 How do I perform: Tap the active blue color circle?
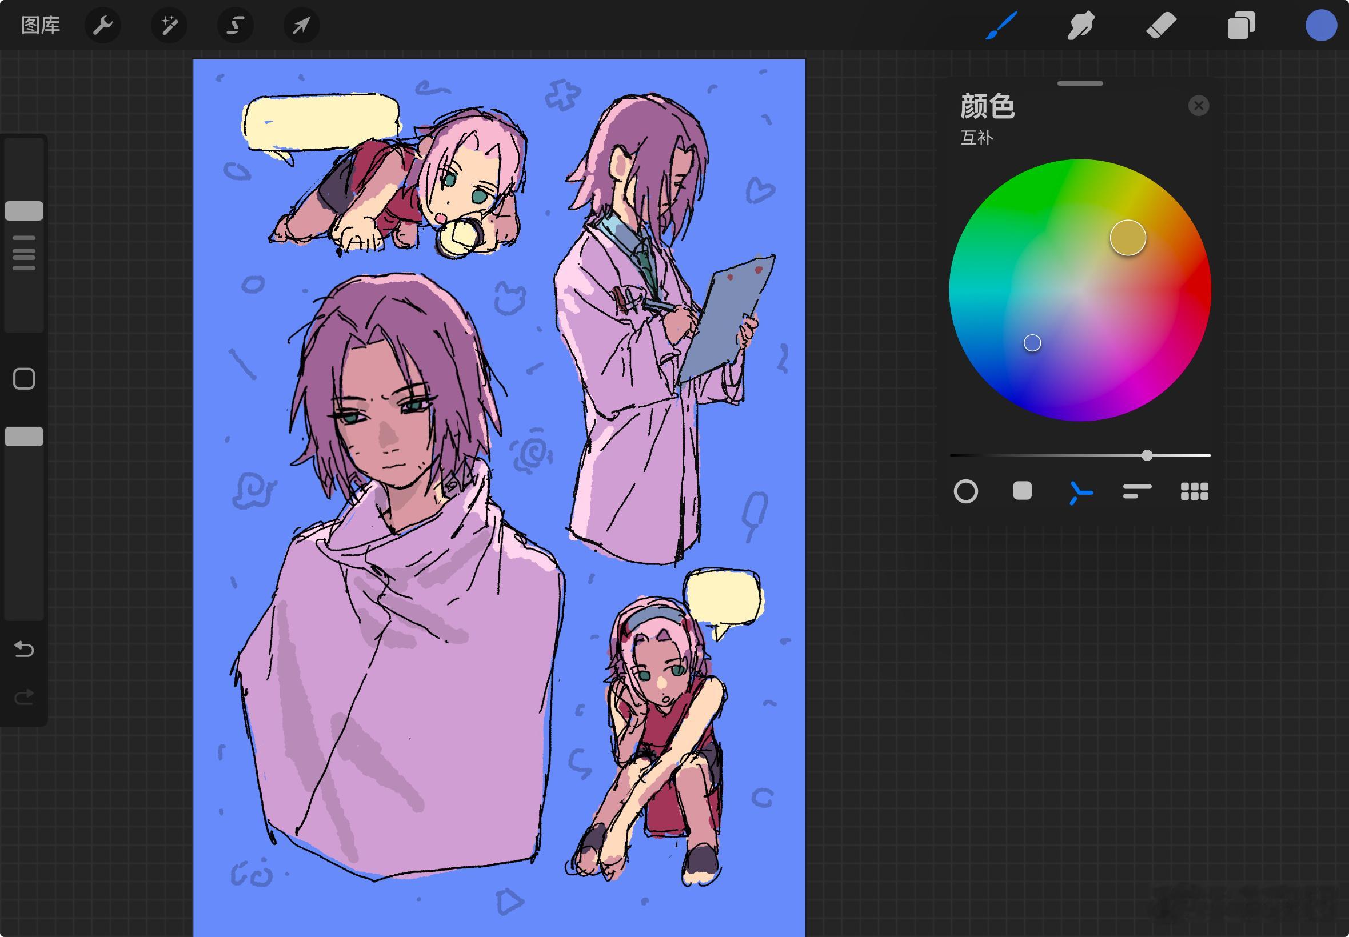click(x=1321, y=26)
